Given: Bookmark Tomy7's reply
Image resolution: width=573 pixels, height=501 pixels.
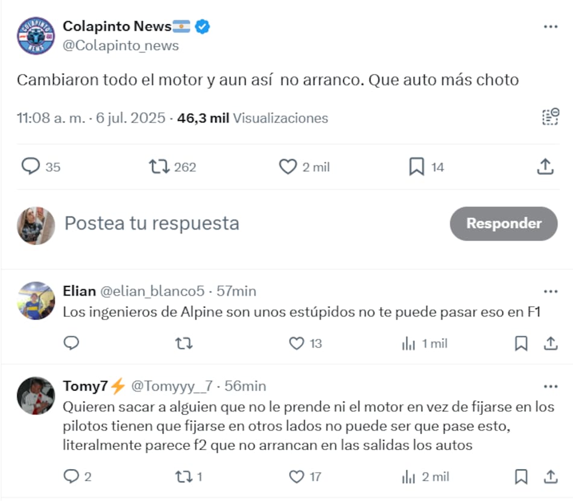Looking at the screenshot, I should (521, 477).
